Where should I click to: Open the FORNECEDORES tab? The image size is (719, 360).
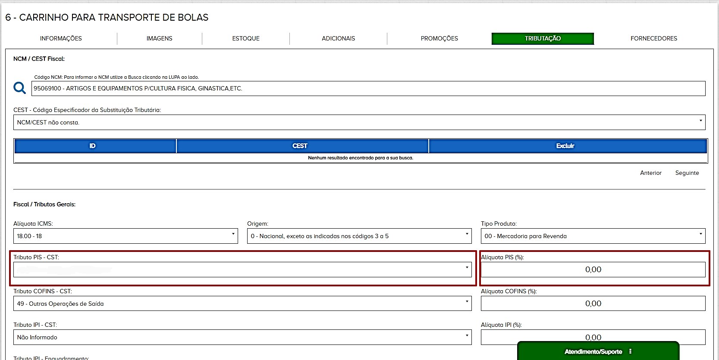[x=653, y=38]
